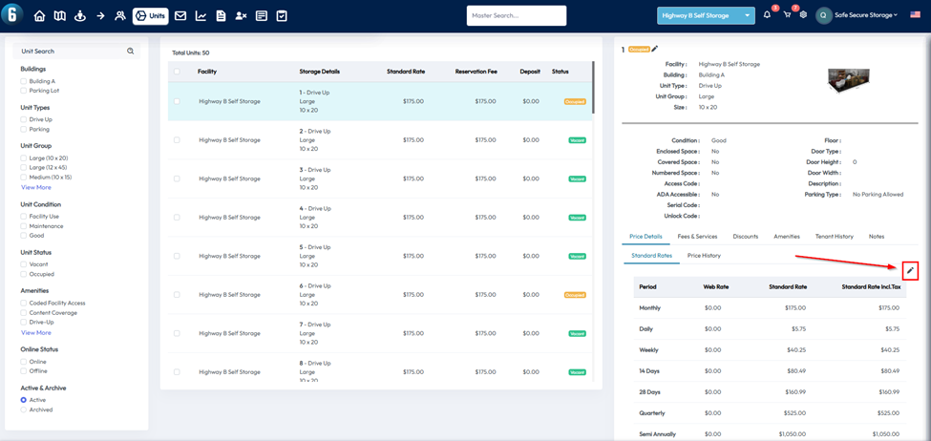Click the edit pencil beside Occupied badge
This screenshot has width=931, height=441.
click(x=655, y=49)
